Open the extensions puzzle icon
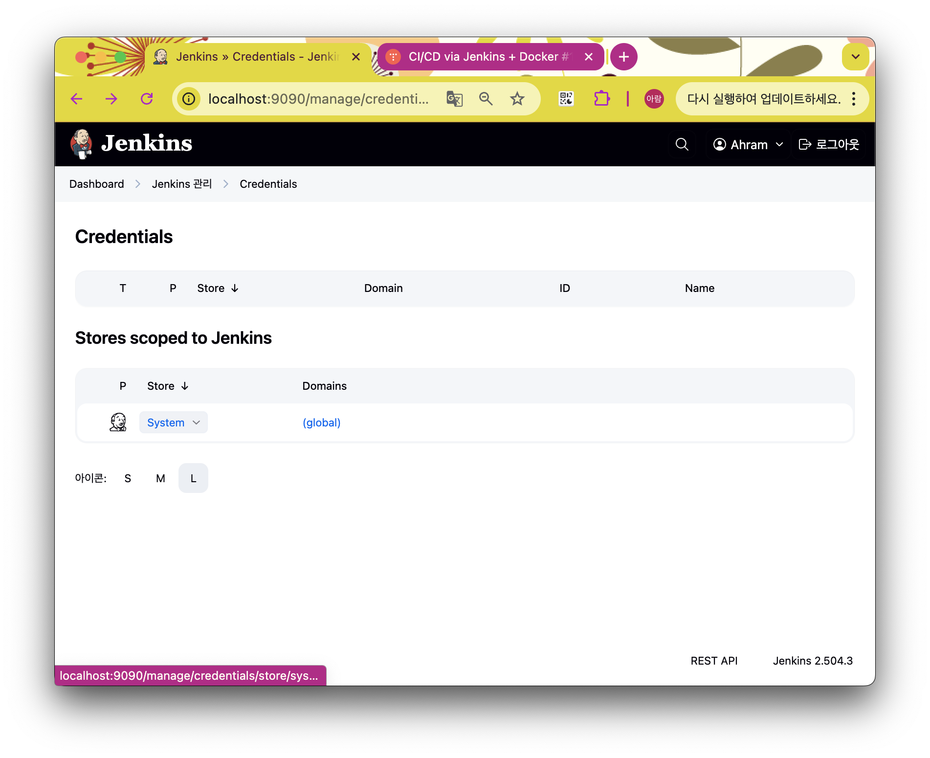 tap(601, 99)
